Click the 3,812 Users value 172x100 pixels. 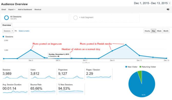35,74
